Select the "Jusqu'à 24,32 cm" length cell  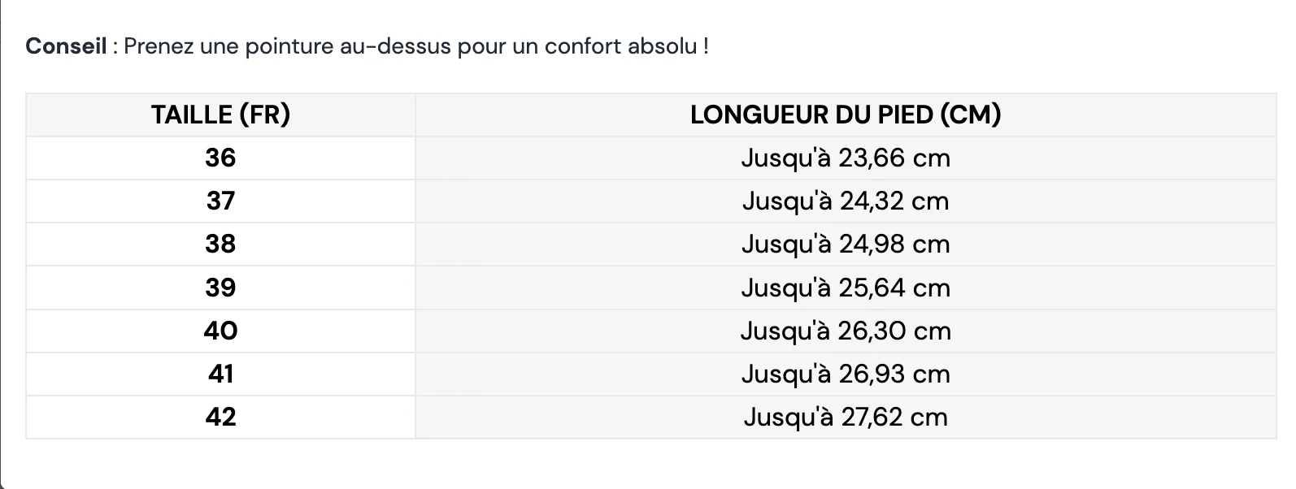846,201
